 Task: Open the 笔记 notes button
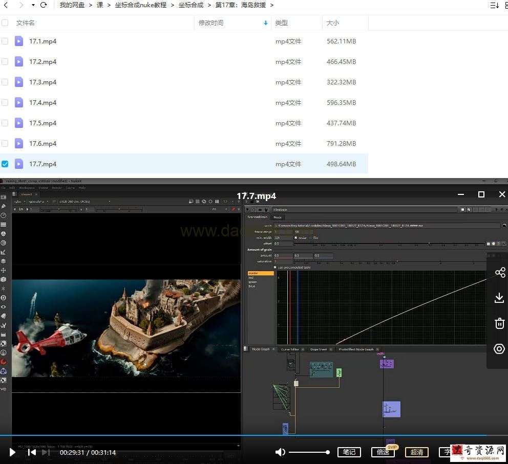tap(349, 452)
